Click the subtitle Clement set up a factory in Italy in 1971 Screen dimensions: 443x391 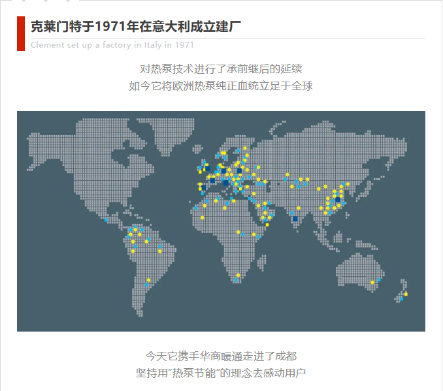pos(112,45)
